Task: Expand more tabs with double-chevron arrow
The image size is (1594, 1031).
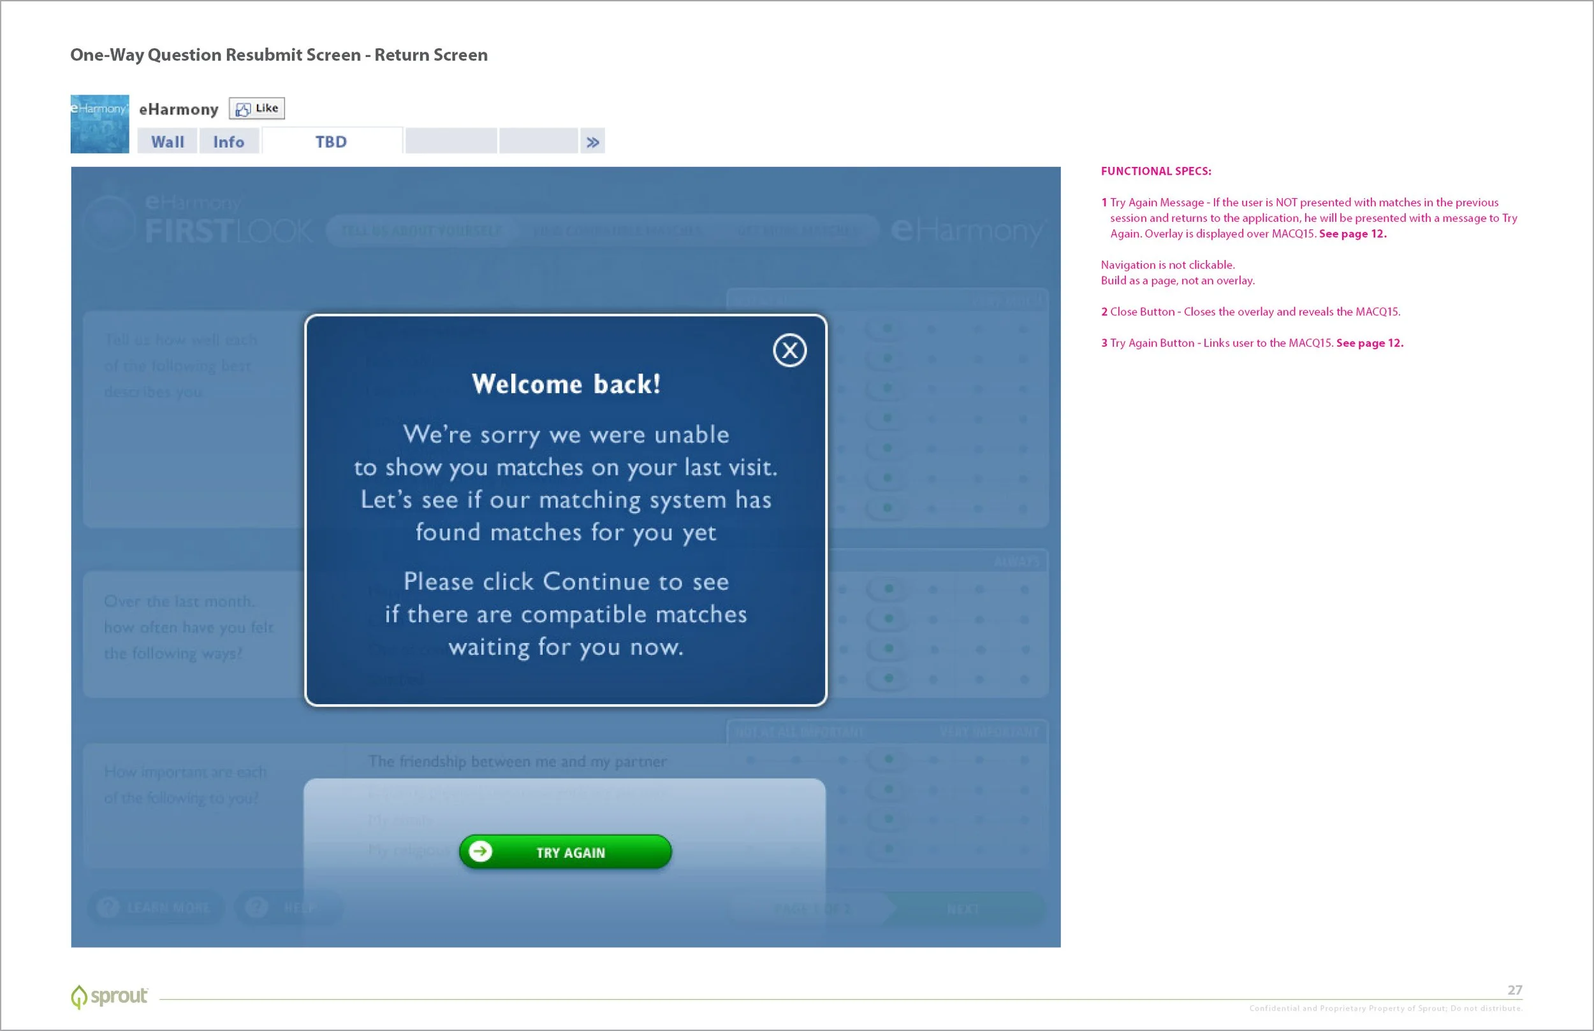Action: click(x=593, y=142)
